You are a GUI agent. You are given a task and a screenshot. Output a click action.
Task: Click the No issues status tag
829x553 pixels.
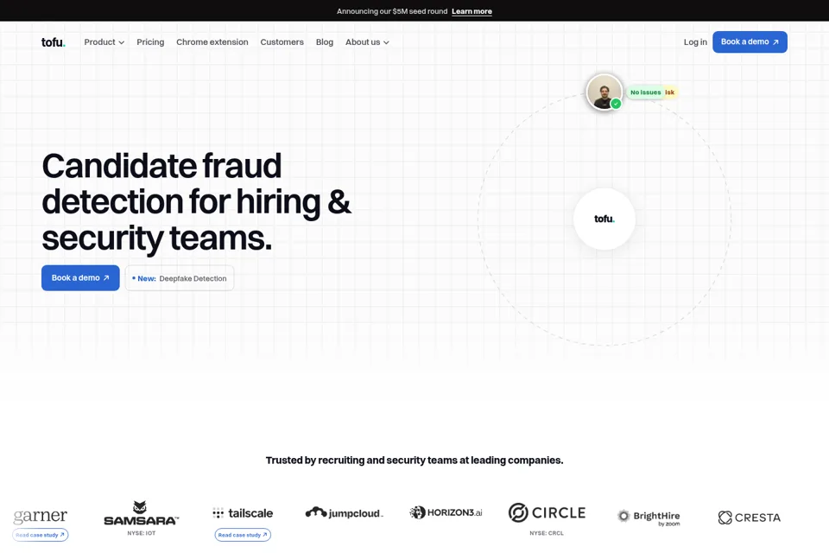646,92
